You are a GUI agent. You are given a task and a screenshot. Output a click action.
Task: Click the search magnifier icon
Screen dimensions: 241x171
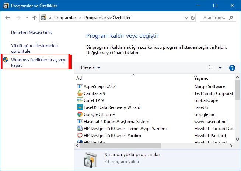(231, 18)
